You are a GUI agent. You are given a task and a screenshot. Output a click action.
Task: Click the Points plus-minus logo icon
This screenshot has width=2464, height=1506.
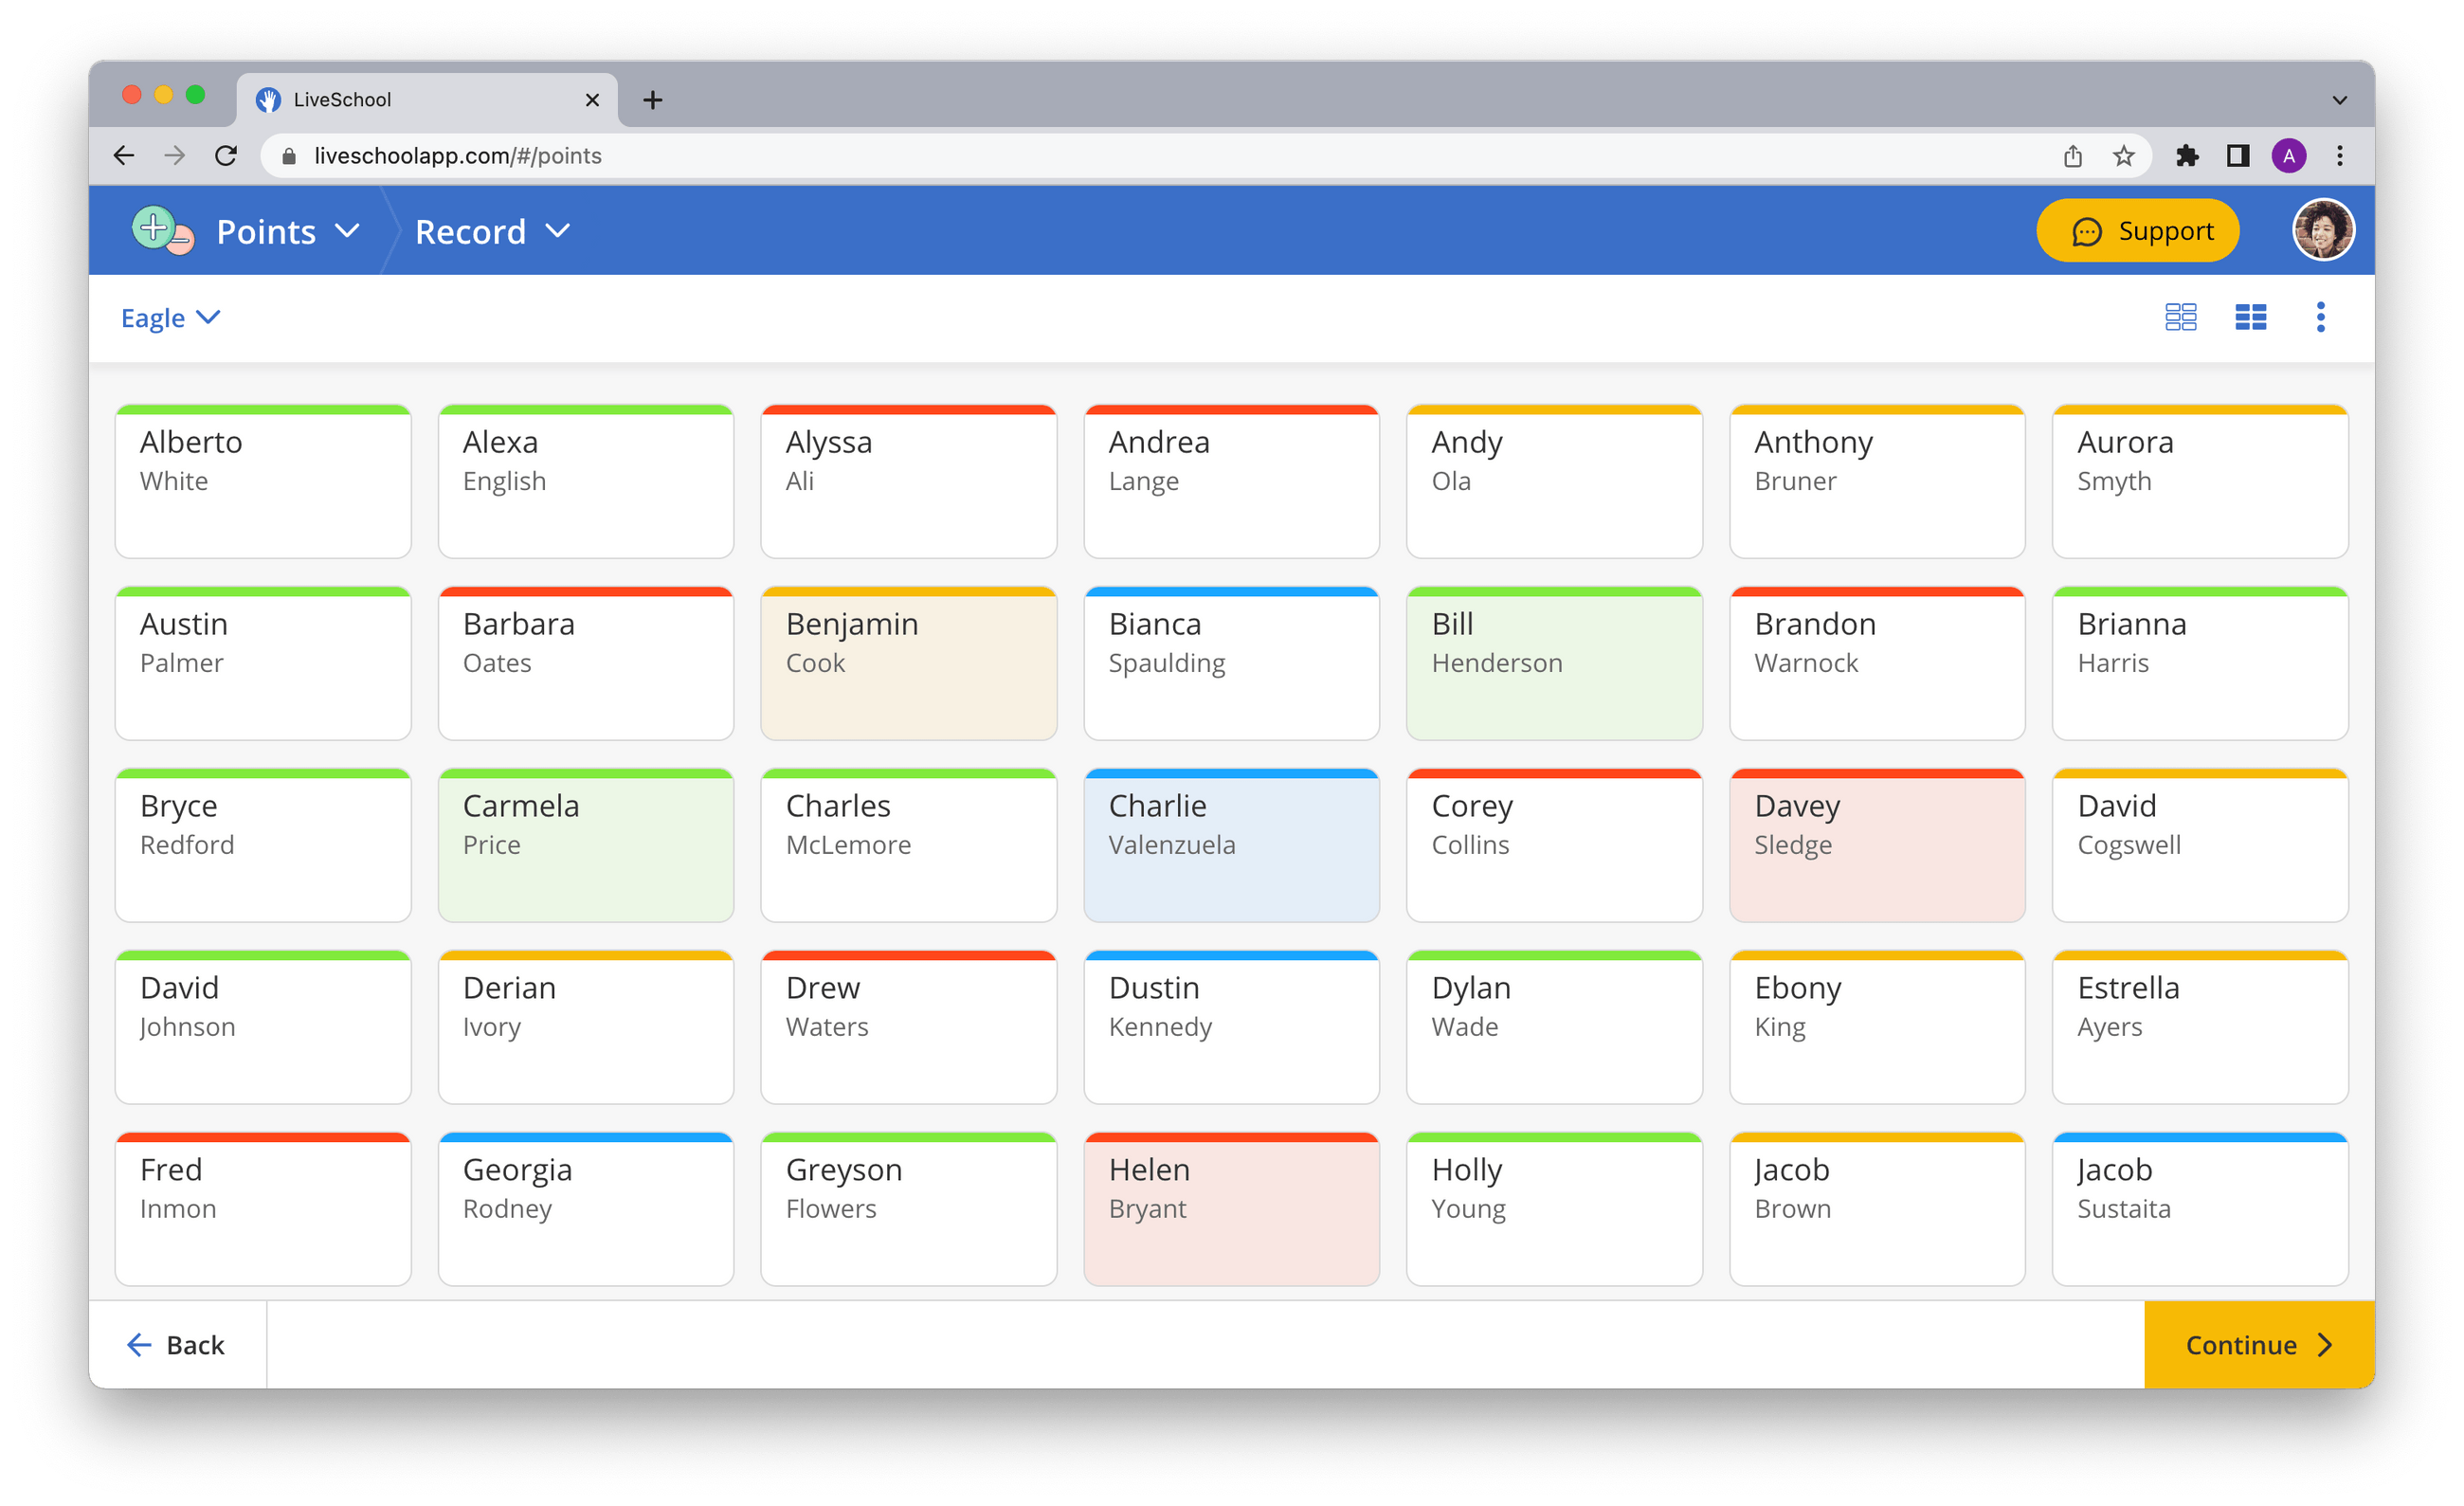(162, 231)
